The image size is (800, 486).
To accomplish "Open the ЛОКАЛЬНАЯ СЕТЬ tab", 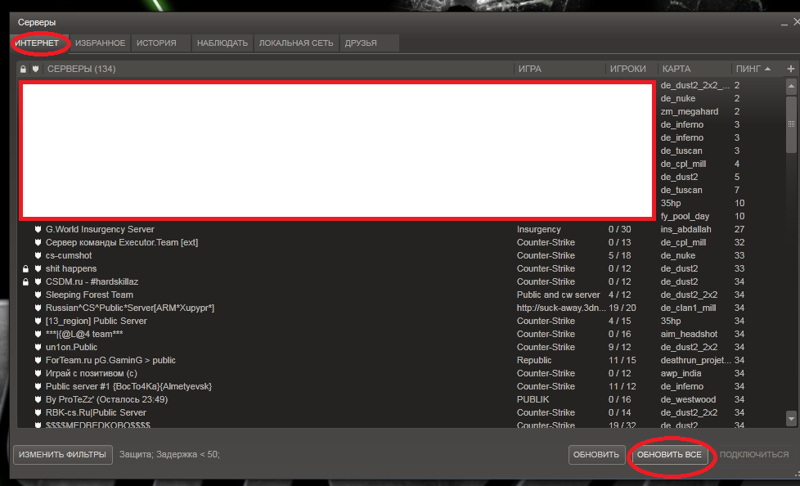I will [296, 43].
